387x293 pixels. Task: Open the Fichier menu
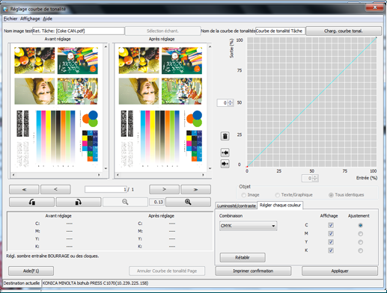pyautogui.click(x=10, y=19)
